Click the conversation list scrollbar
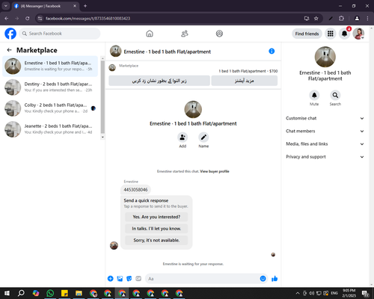This screenshot has height=299, width=374. 102,97
